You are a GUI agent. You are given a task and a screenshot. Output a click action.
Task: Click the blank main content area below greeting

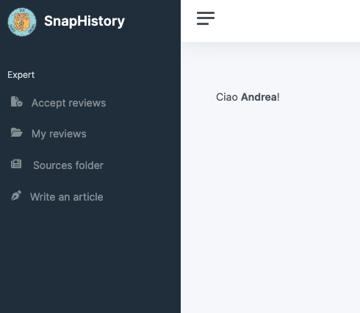point(270,208)
